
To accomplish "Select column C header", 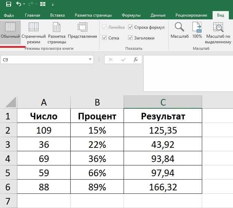I will pos(163,102).
